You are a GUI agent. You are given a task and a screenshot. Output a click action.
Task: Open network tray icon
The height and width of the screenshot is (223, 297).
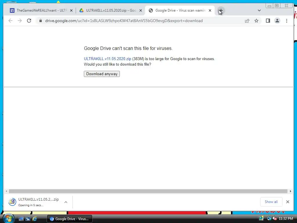point(269,218)
